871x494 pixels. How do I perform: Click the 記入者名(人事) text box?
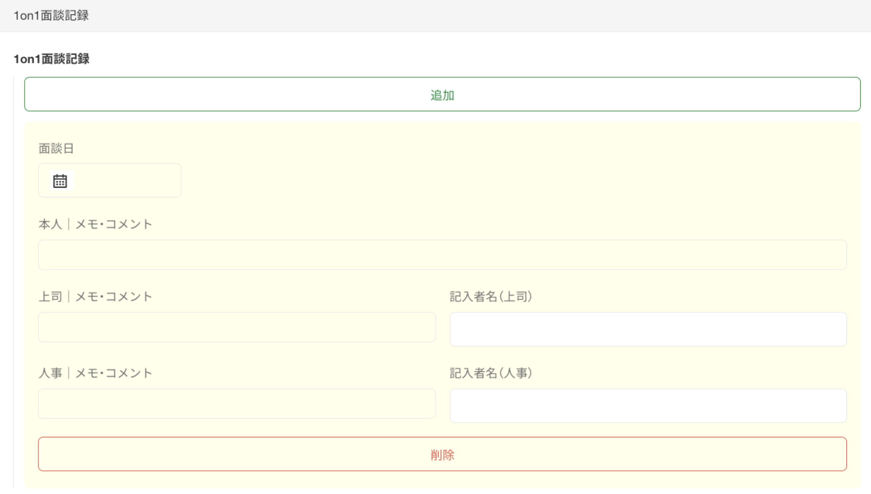[648, 406]
